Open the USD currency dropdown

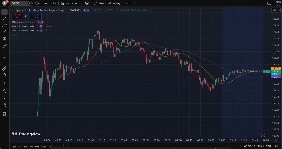coord(276,10)
